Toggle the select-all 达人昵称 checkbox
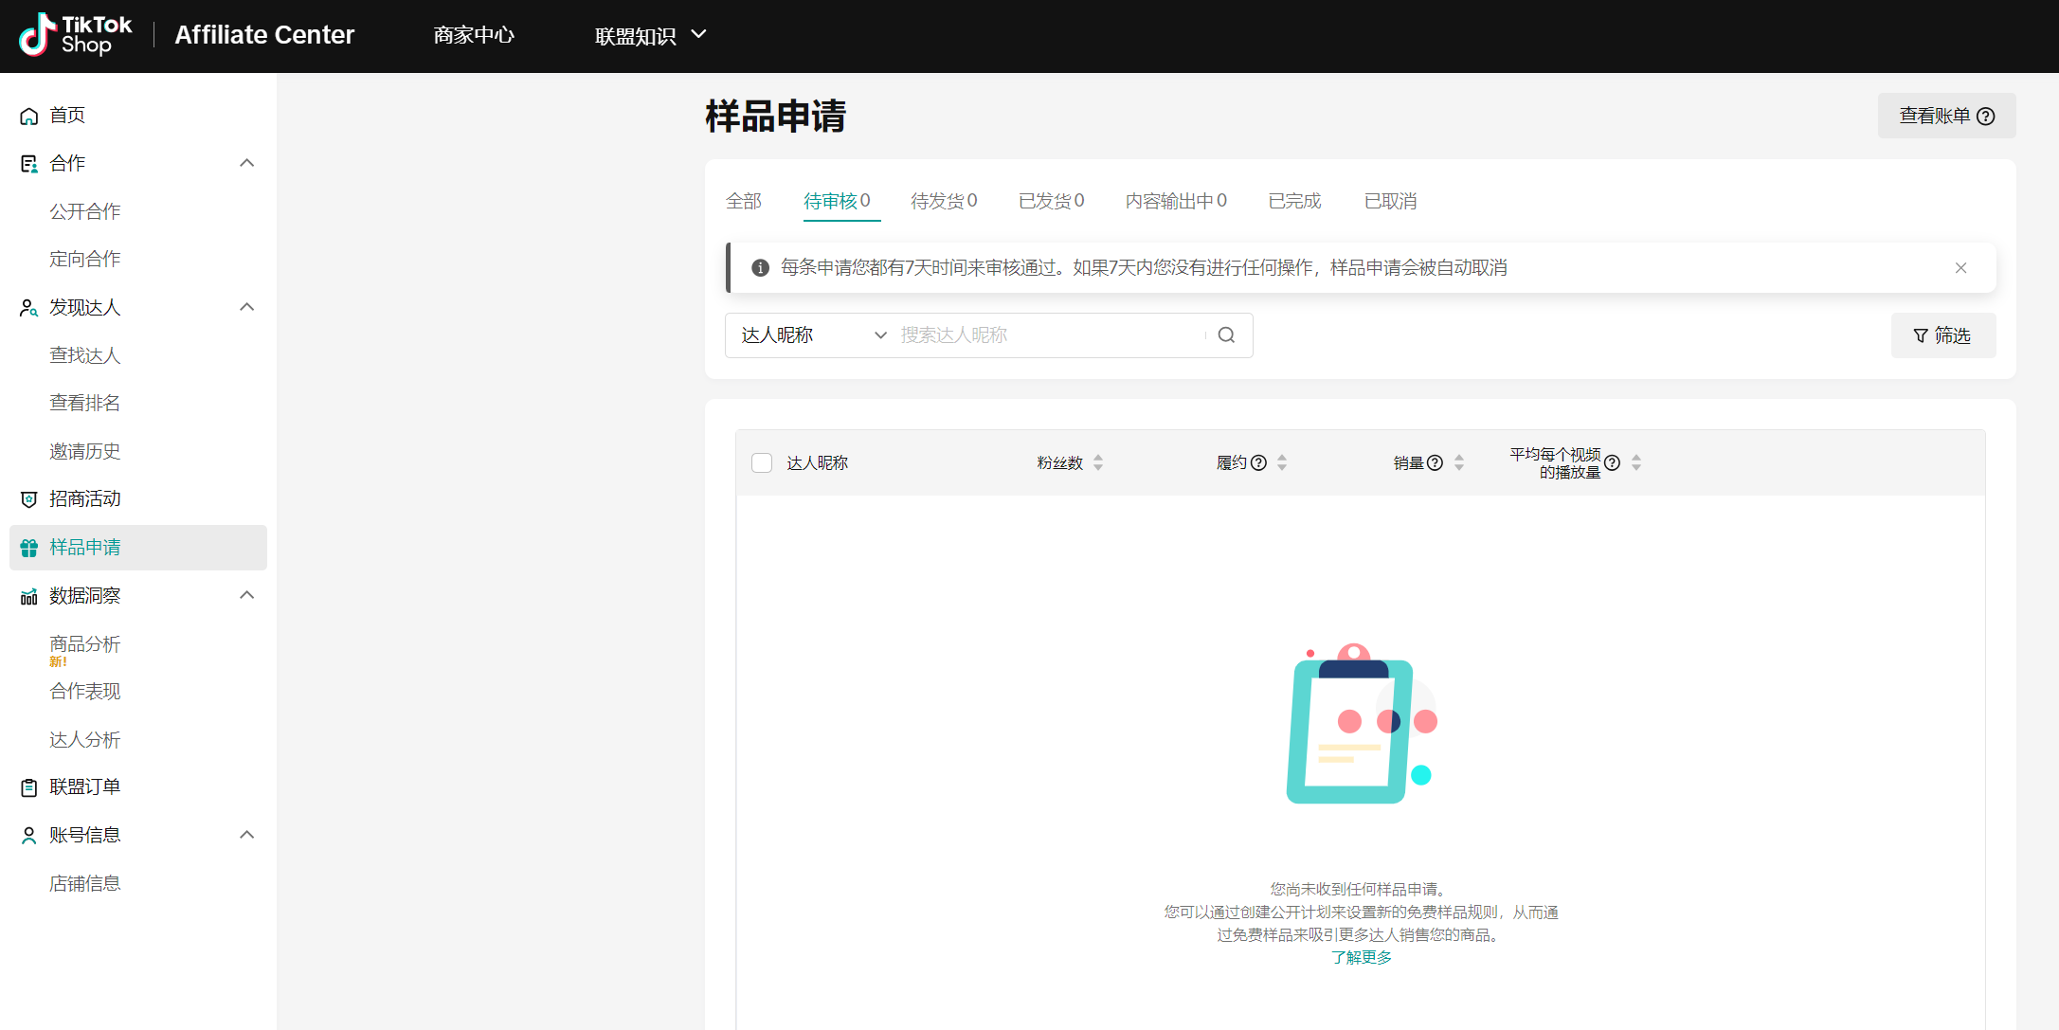The height and width of the screenshot is (1030, 2059). [x=762, y=463]
